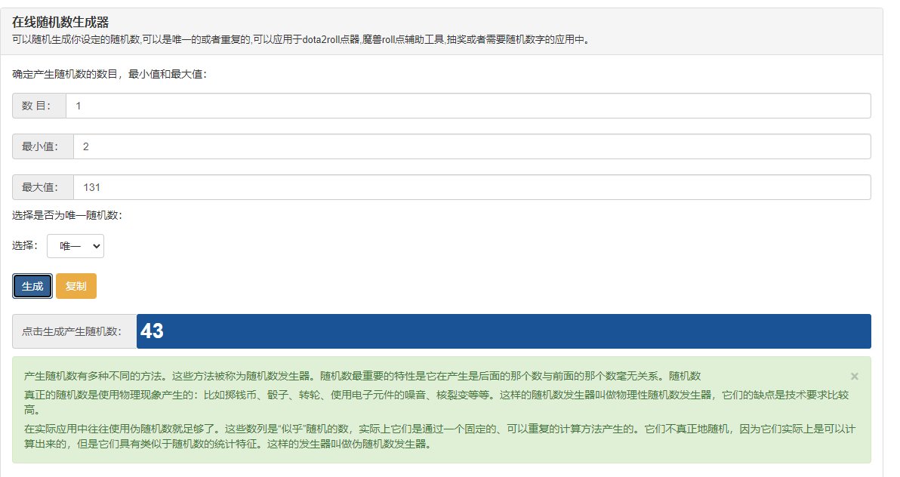Dismiss the green info box with ×
This screenshot has height=477, width=900.
(x=854, y=376)
